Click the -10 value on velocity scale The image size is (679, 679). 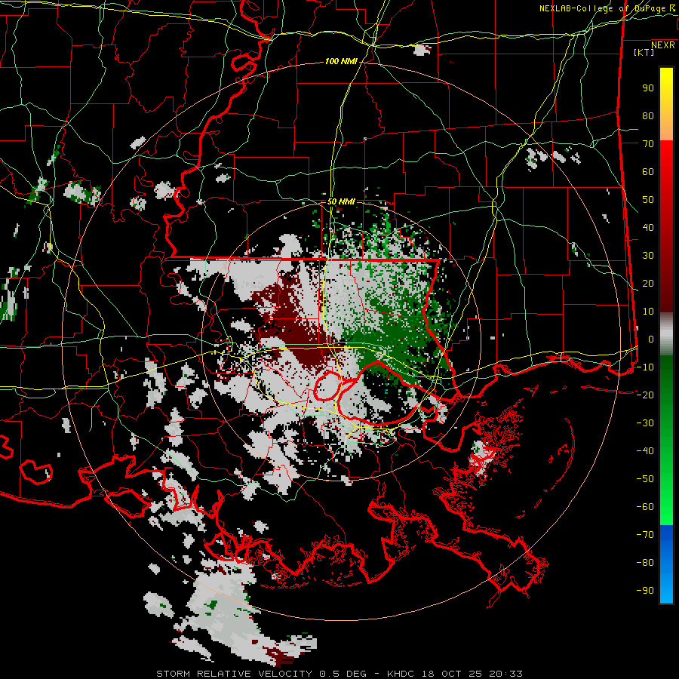click(x=645, y=367)
